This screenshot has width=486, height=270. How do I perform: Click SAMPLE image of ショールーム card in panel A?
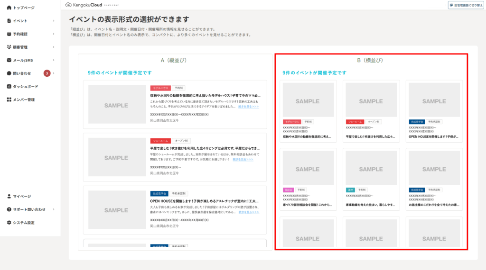[117, 157]
